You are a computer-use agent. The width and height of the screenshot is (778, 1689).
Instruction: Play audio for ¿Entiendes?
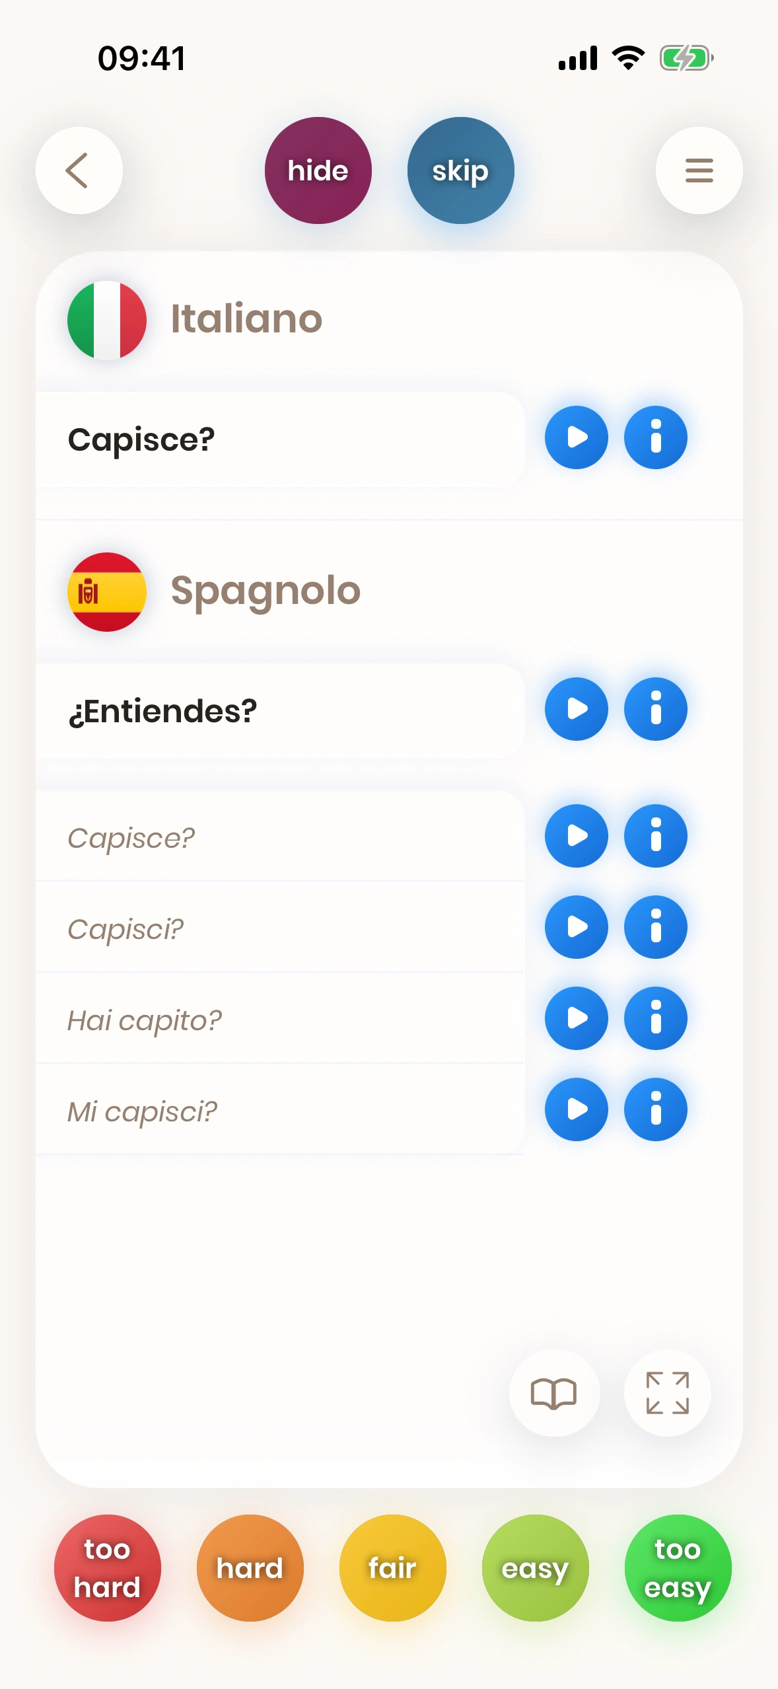576,709
